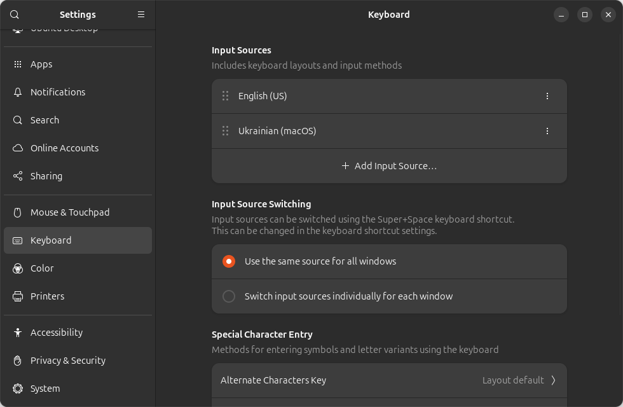Open the System settings panel
Viewport: 623px width, 407px height.
[x=44, y=389]
